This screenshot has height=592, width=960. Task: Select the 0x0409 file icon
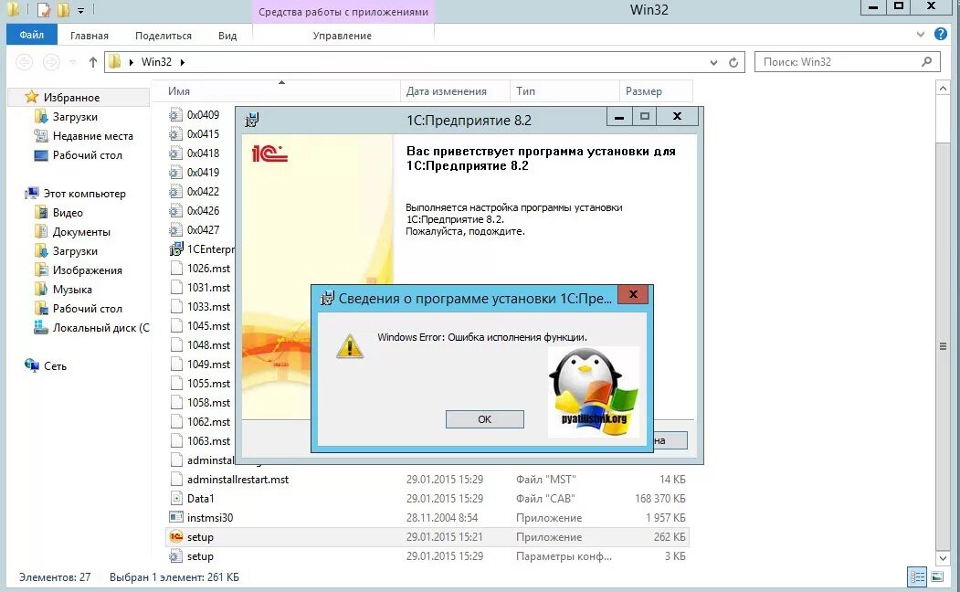175,114
